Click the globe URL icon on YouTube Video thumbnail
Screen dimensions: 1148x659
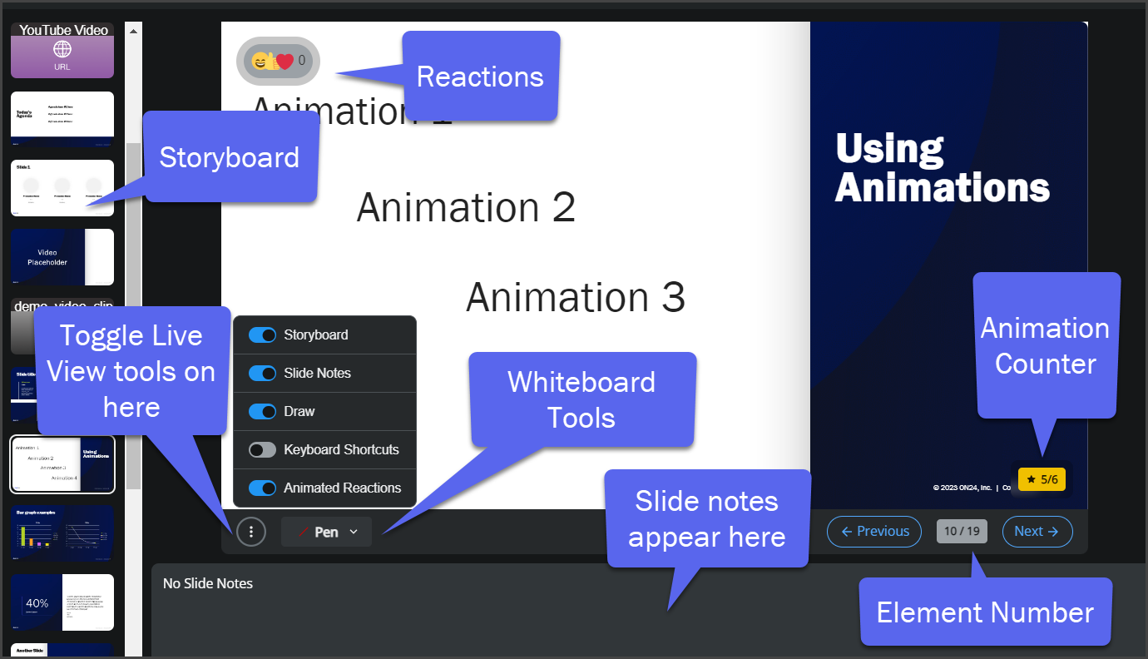62,50
